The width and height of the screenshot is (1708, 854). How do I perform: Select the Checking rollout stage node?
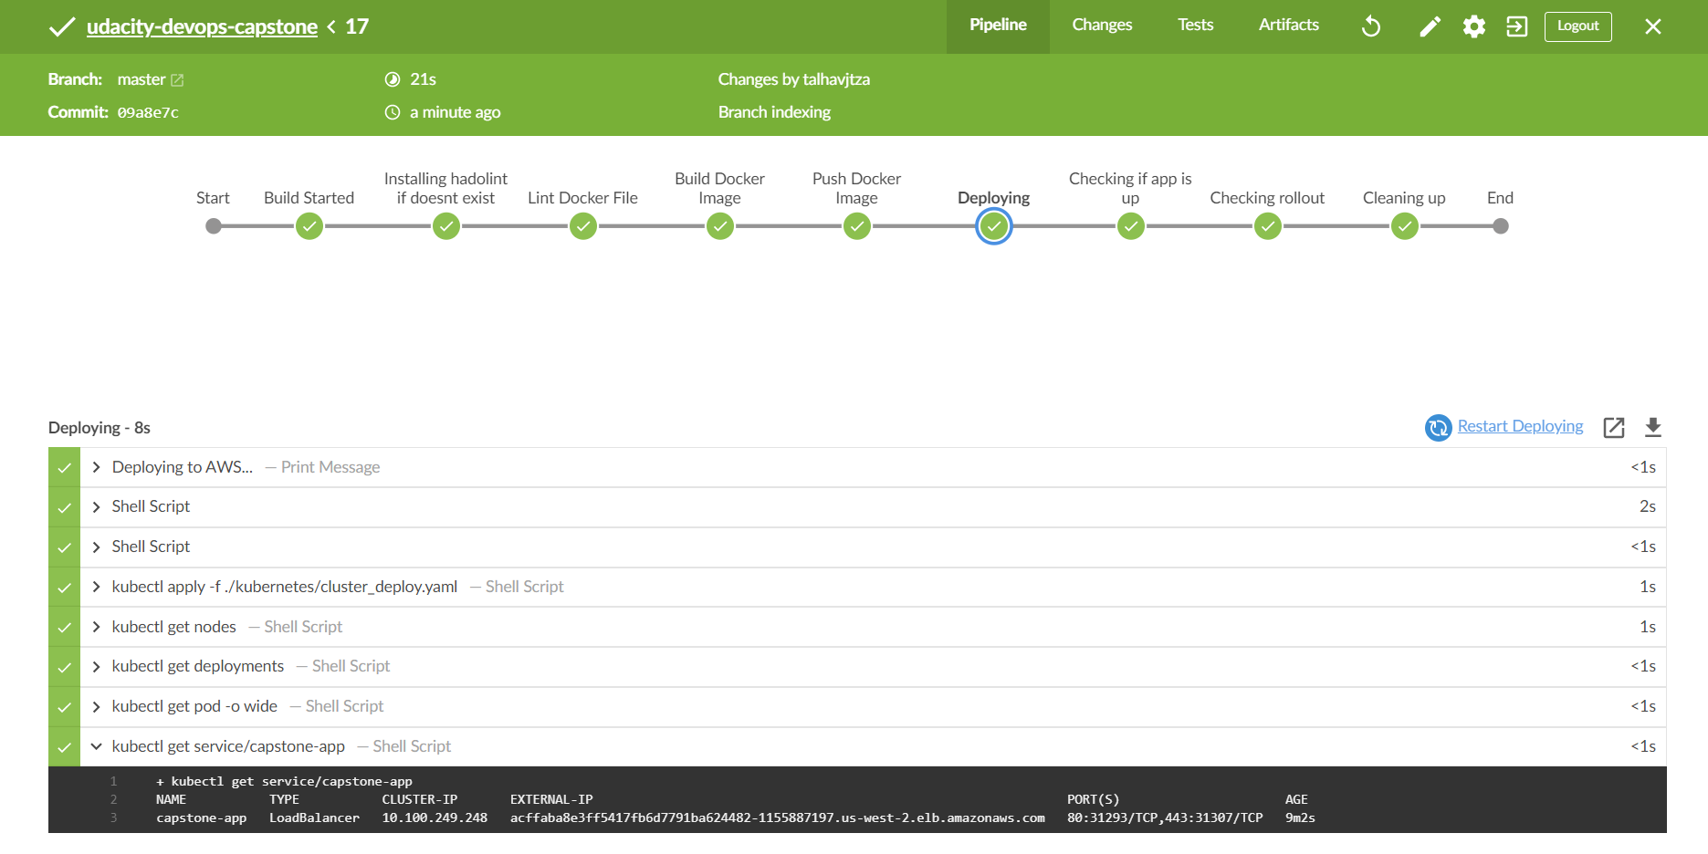(x=1268, y=226)
